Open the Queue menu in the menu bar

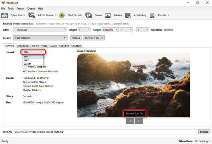point(31,9)
